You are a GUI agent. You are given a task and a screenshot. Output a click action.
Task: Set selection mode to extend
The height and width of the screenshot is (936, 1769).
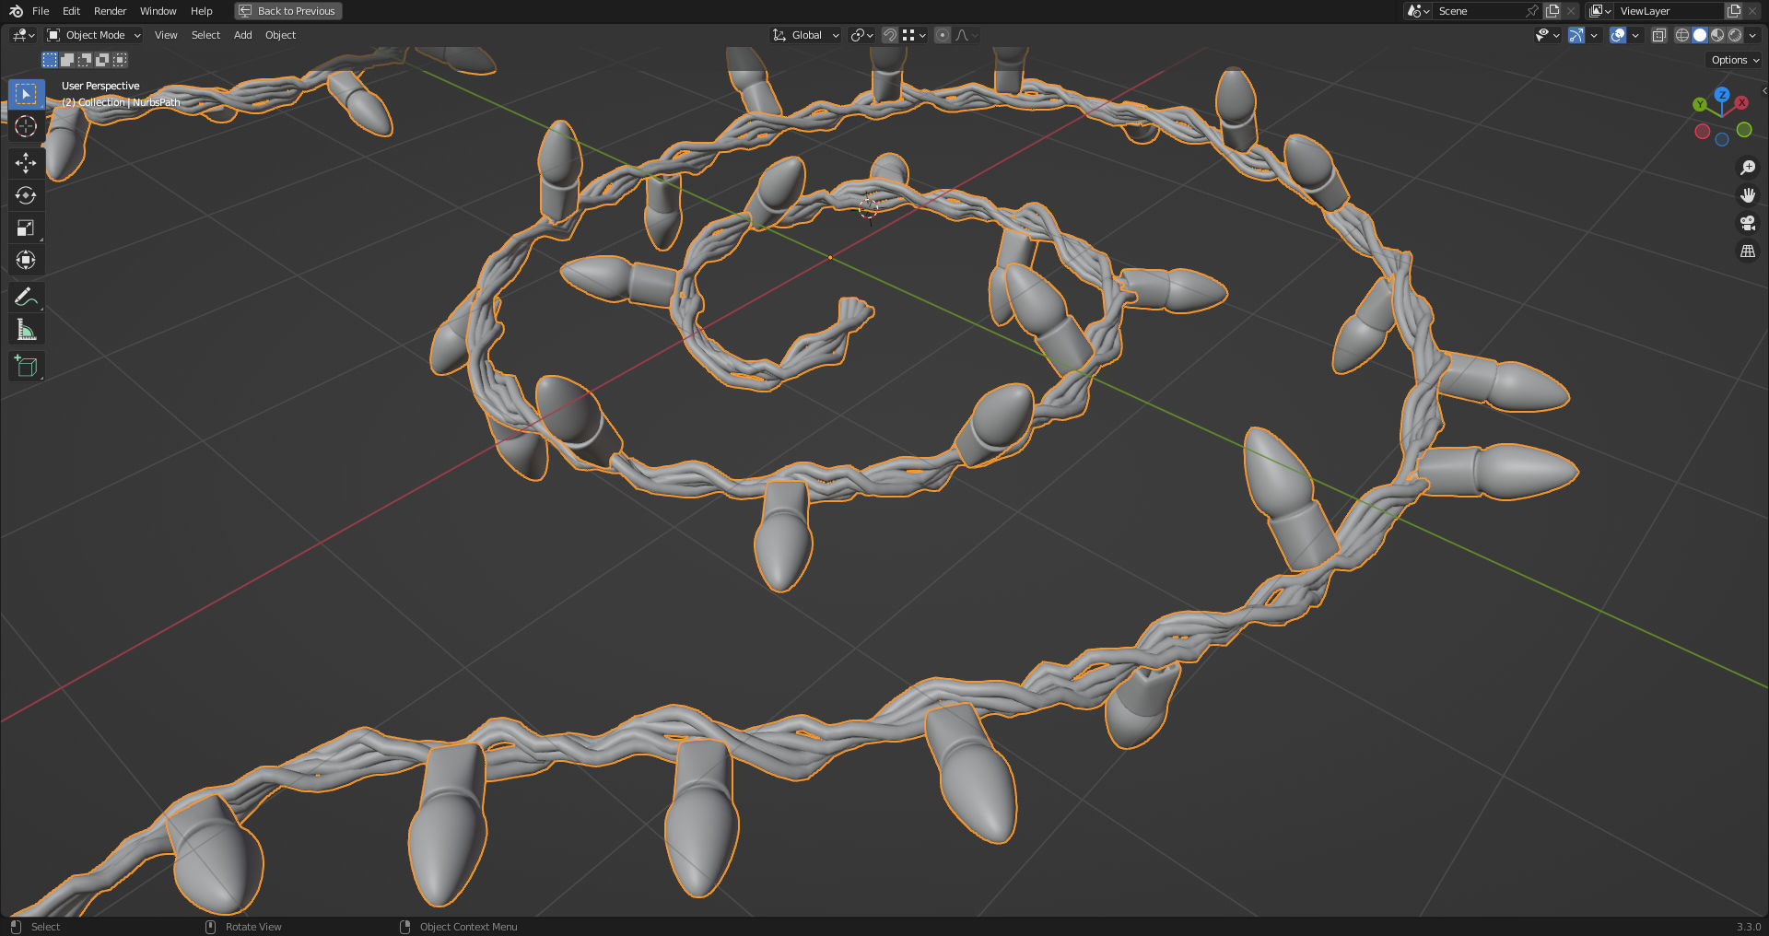[x=67, y=60]
